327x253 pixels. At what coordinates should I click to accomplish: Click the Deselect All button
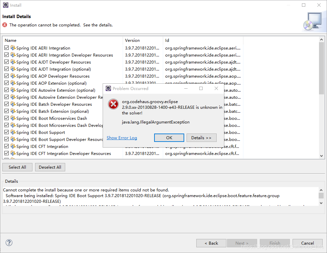pos(50,167)
